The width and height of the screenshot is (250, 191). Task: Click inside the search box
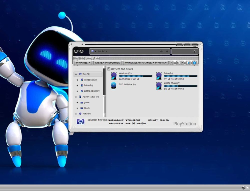pyautogui.click(x=185, y=51)
